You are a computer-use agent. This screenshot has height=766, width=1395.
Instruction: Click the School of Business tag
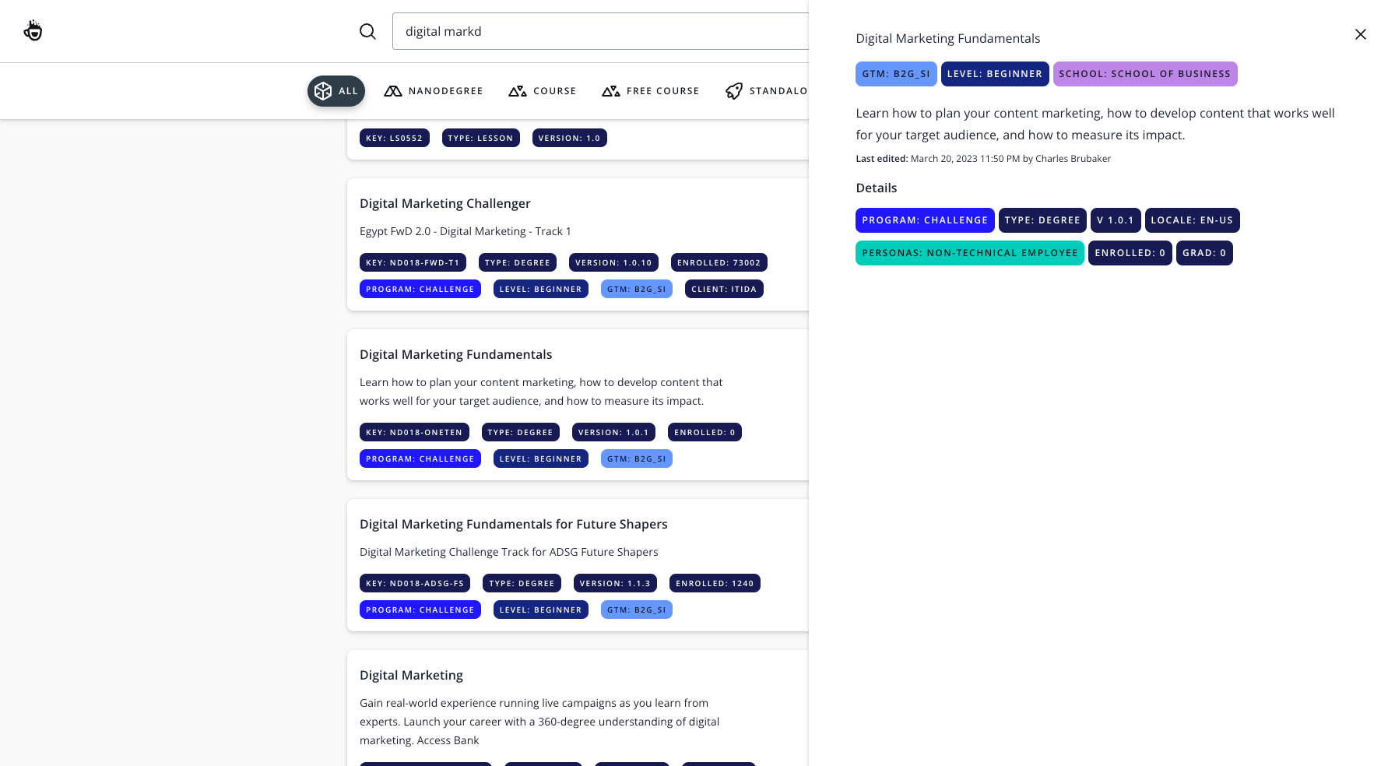pyautogui.click(x=1144, y=74)
